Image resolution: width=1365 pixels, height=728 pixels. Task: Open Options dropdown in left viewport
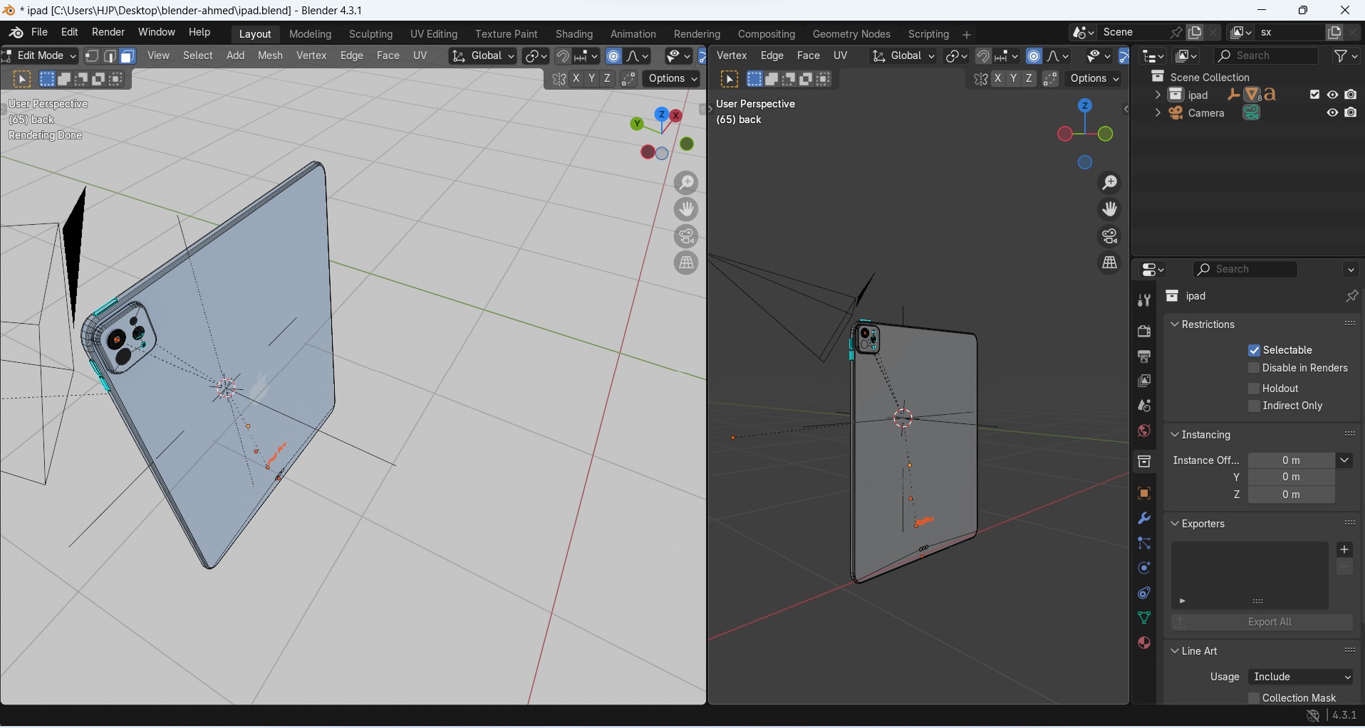tap(673, 79)
